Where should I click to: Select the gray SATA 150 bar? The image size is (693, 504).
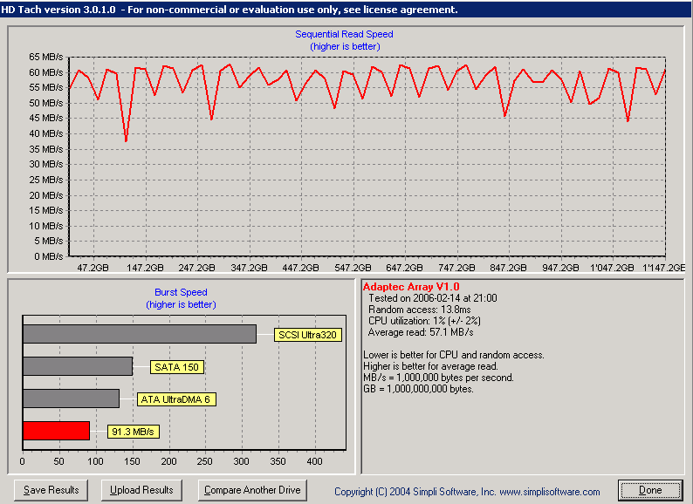pos(78,366)
